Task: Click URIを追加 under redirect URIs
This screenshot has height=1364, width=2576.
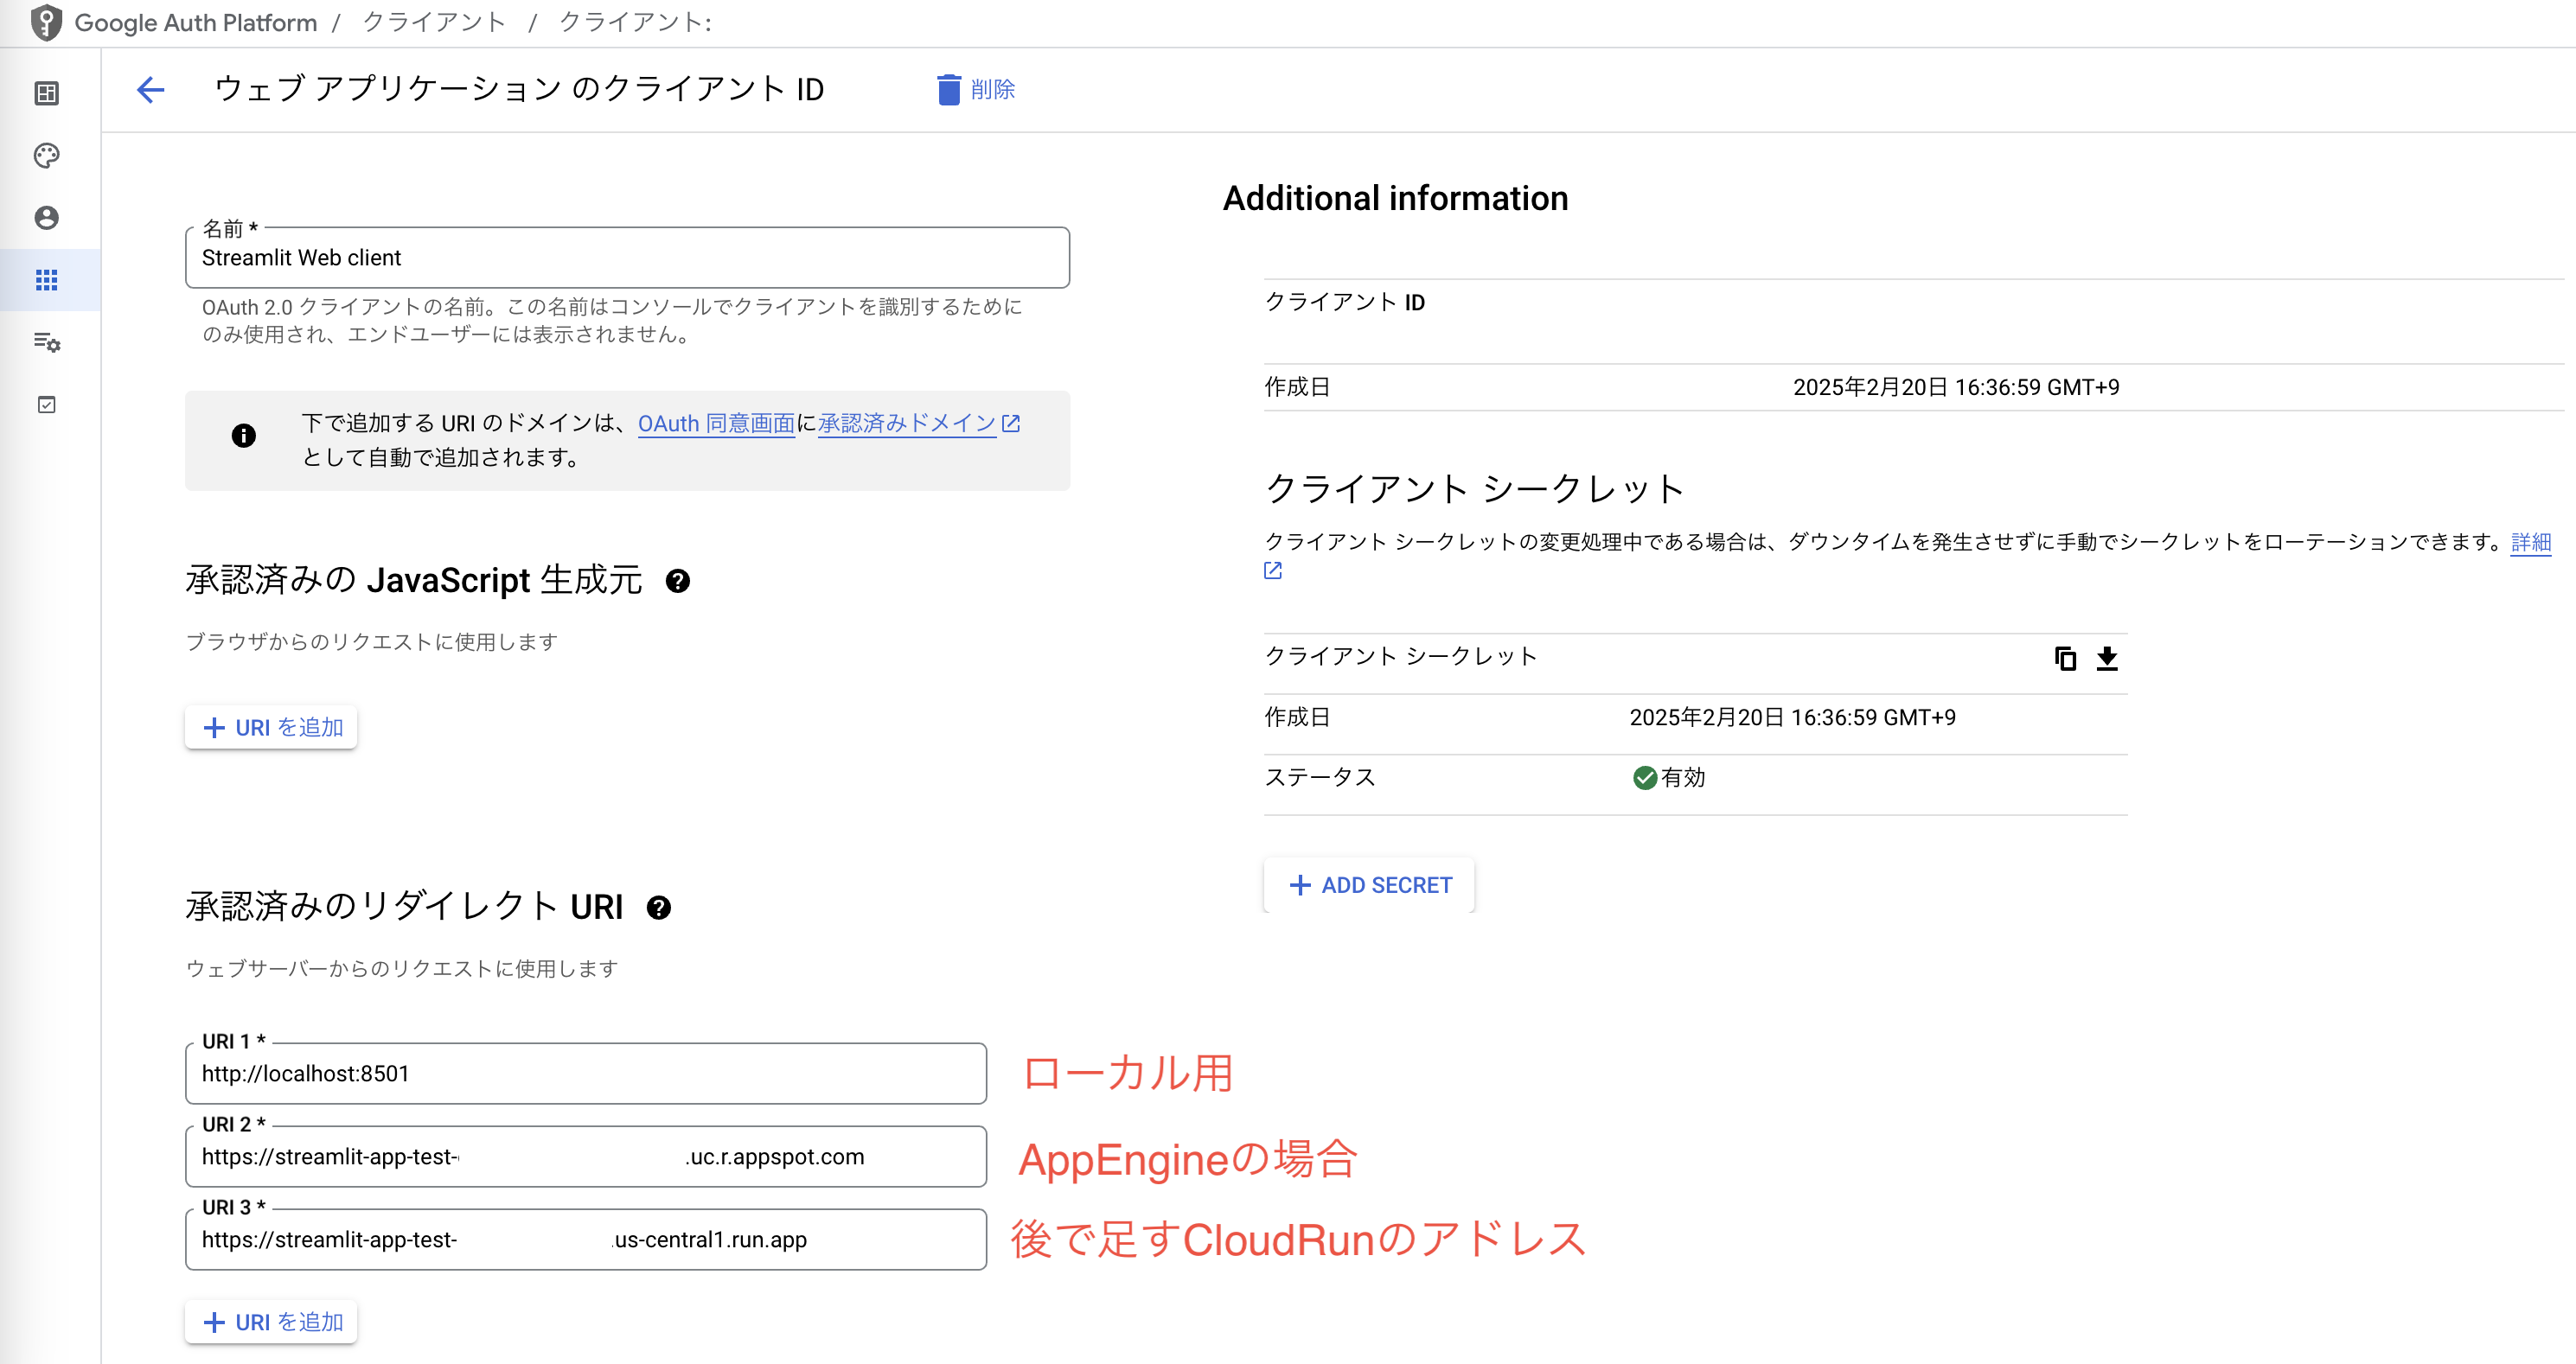Action: [270, 1321]
